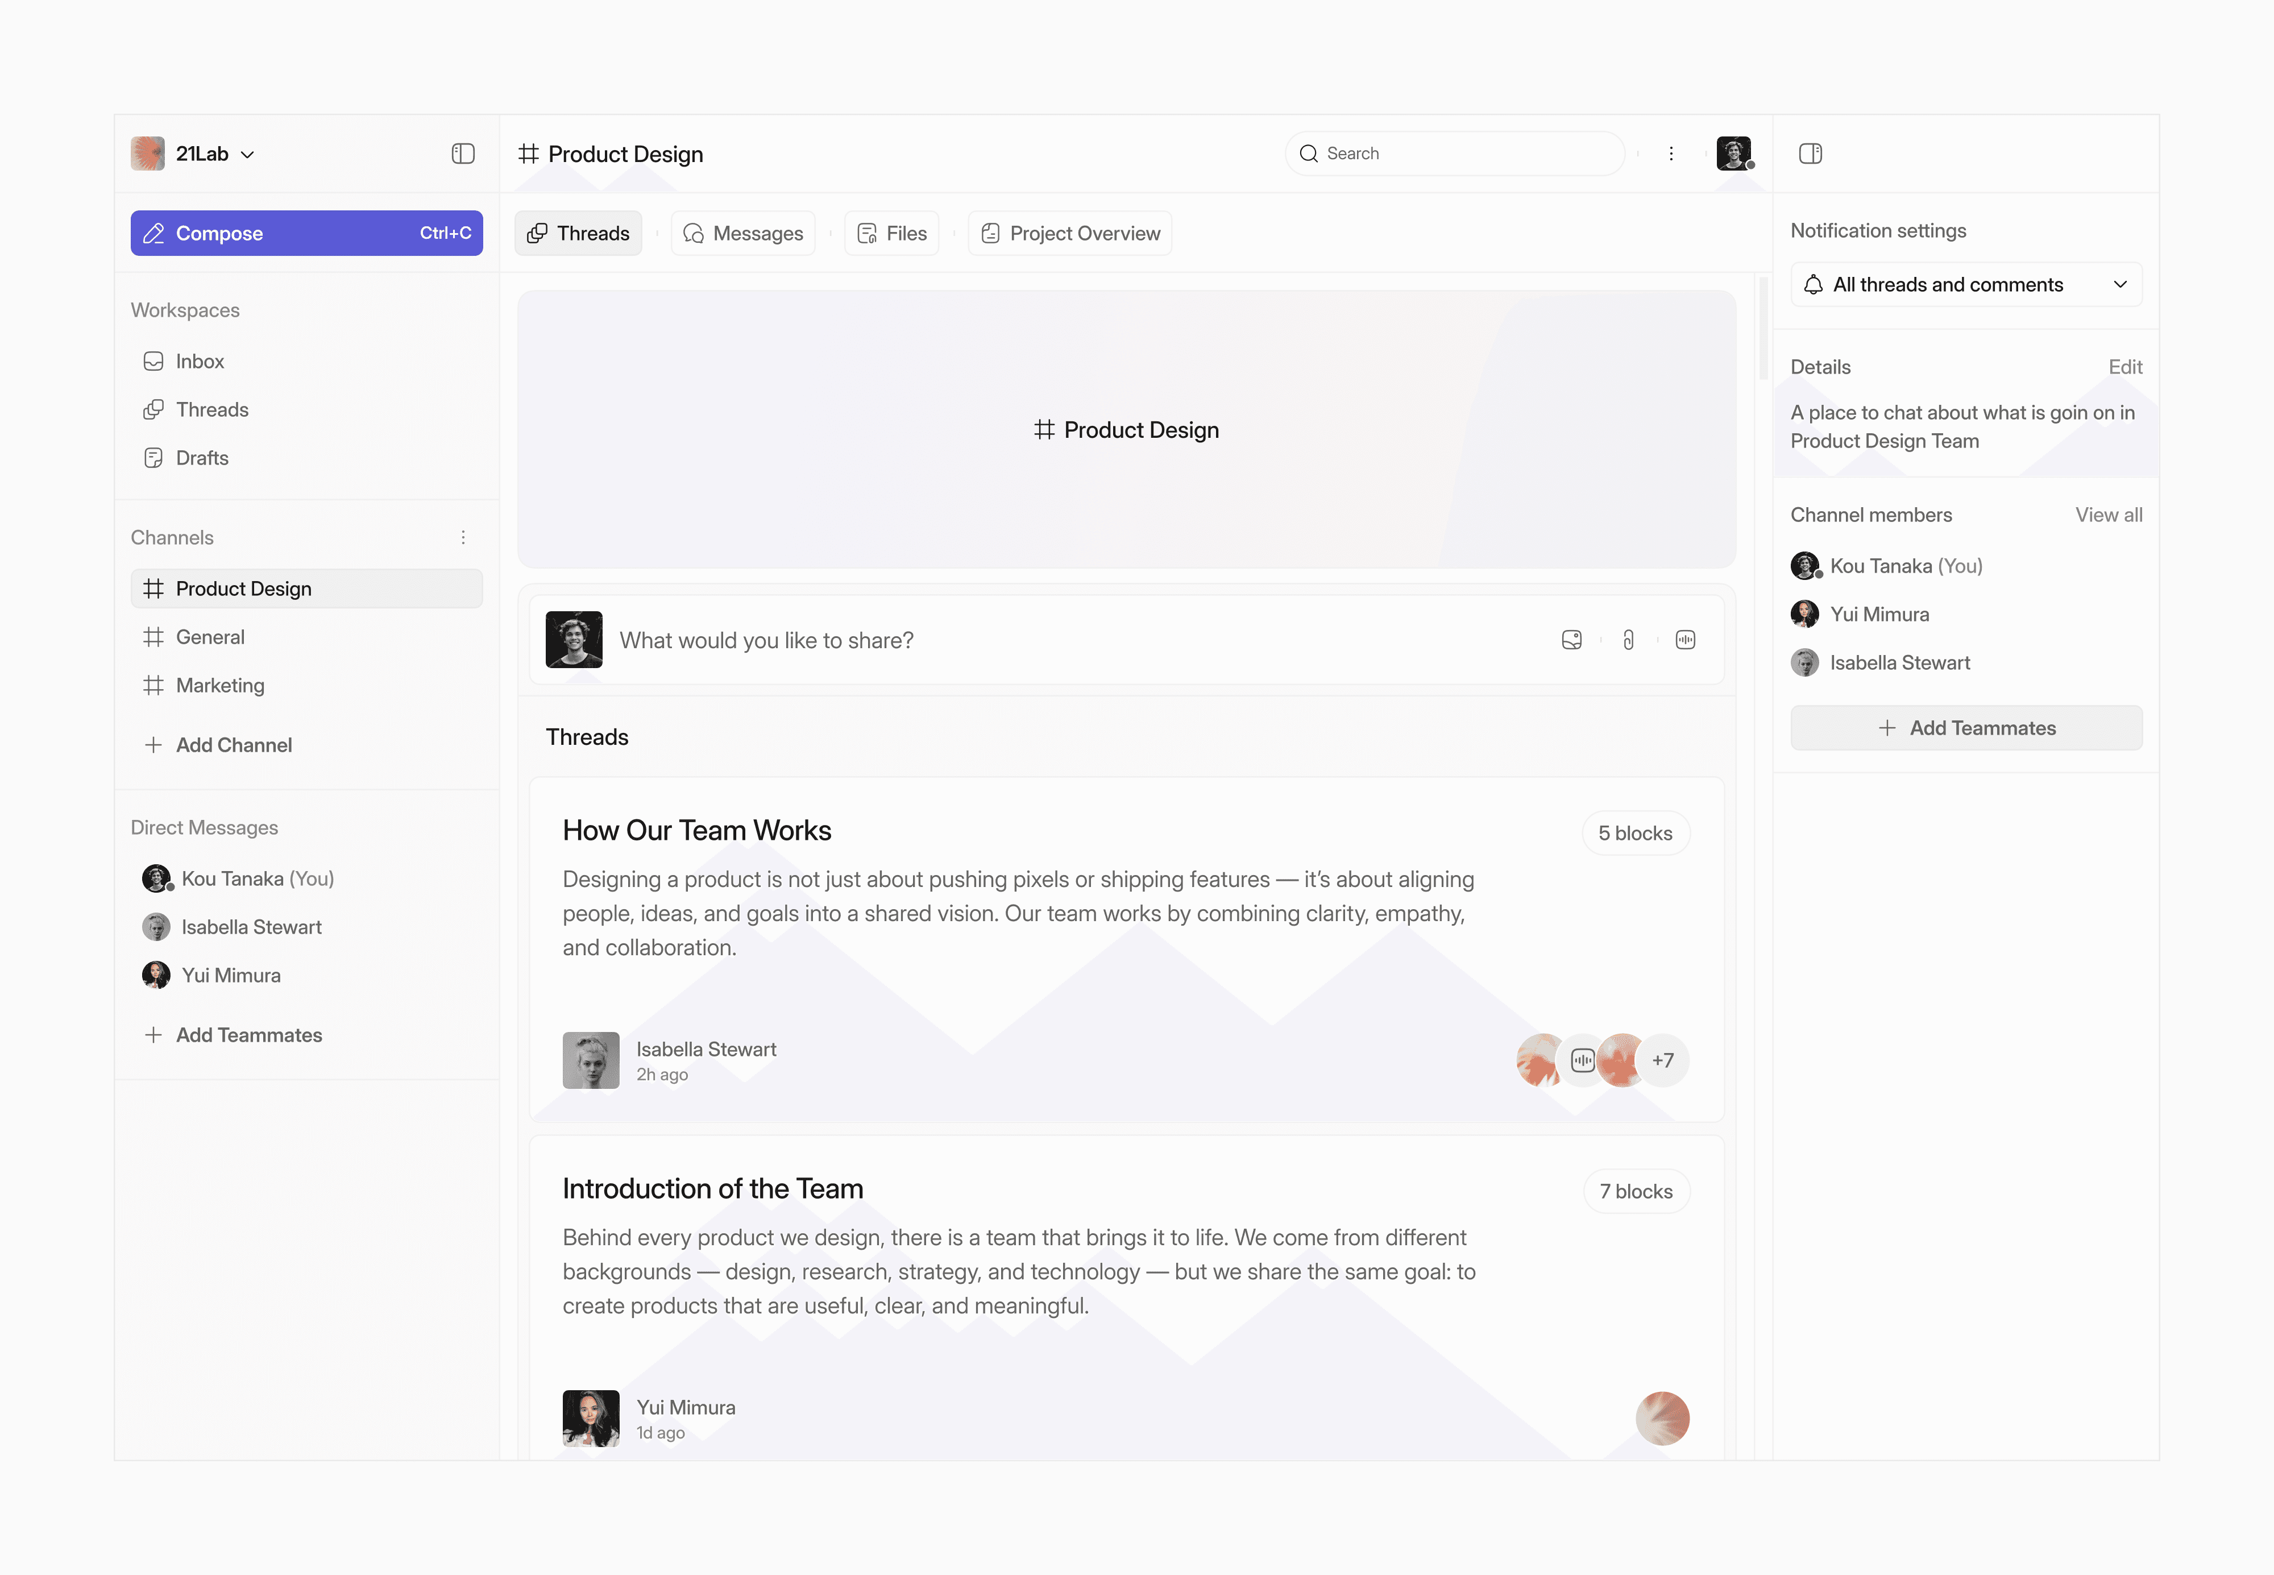Open Drafts in the sidebar
The width and height of the screenshot is (2274, 1575).
(x=201, y=459)
